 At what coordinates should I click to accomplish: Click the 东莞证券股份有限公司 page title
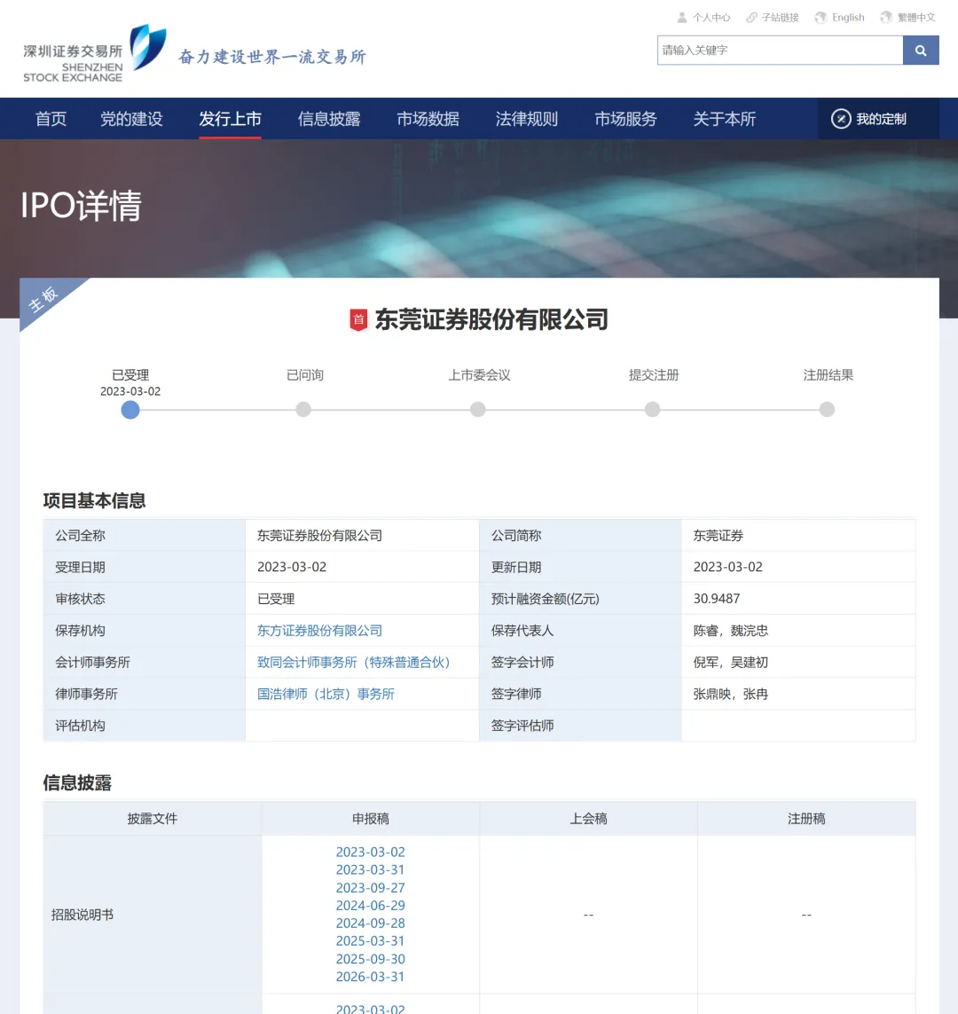(x=491, y=319)
